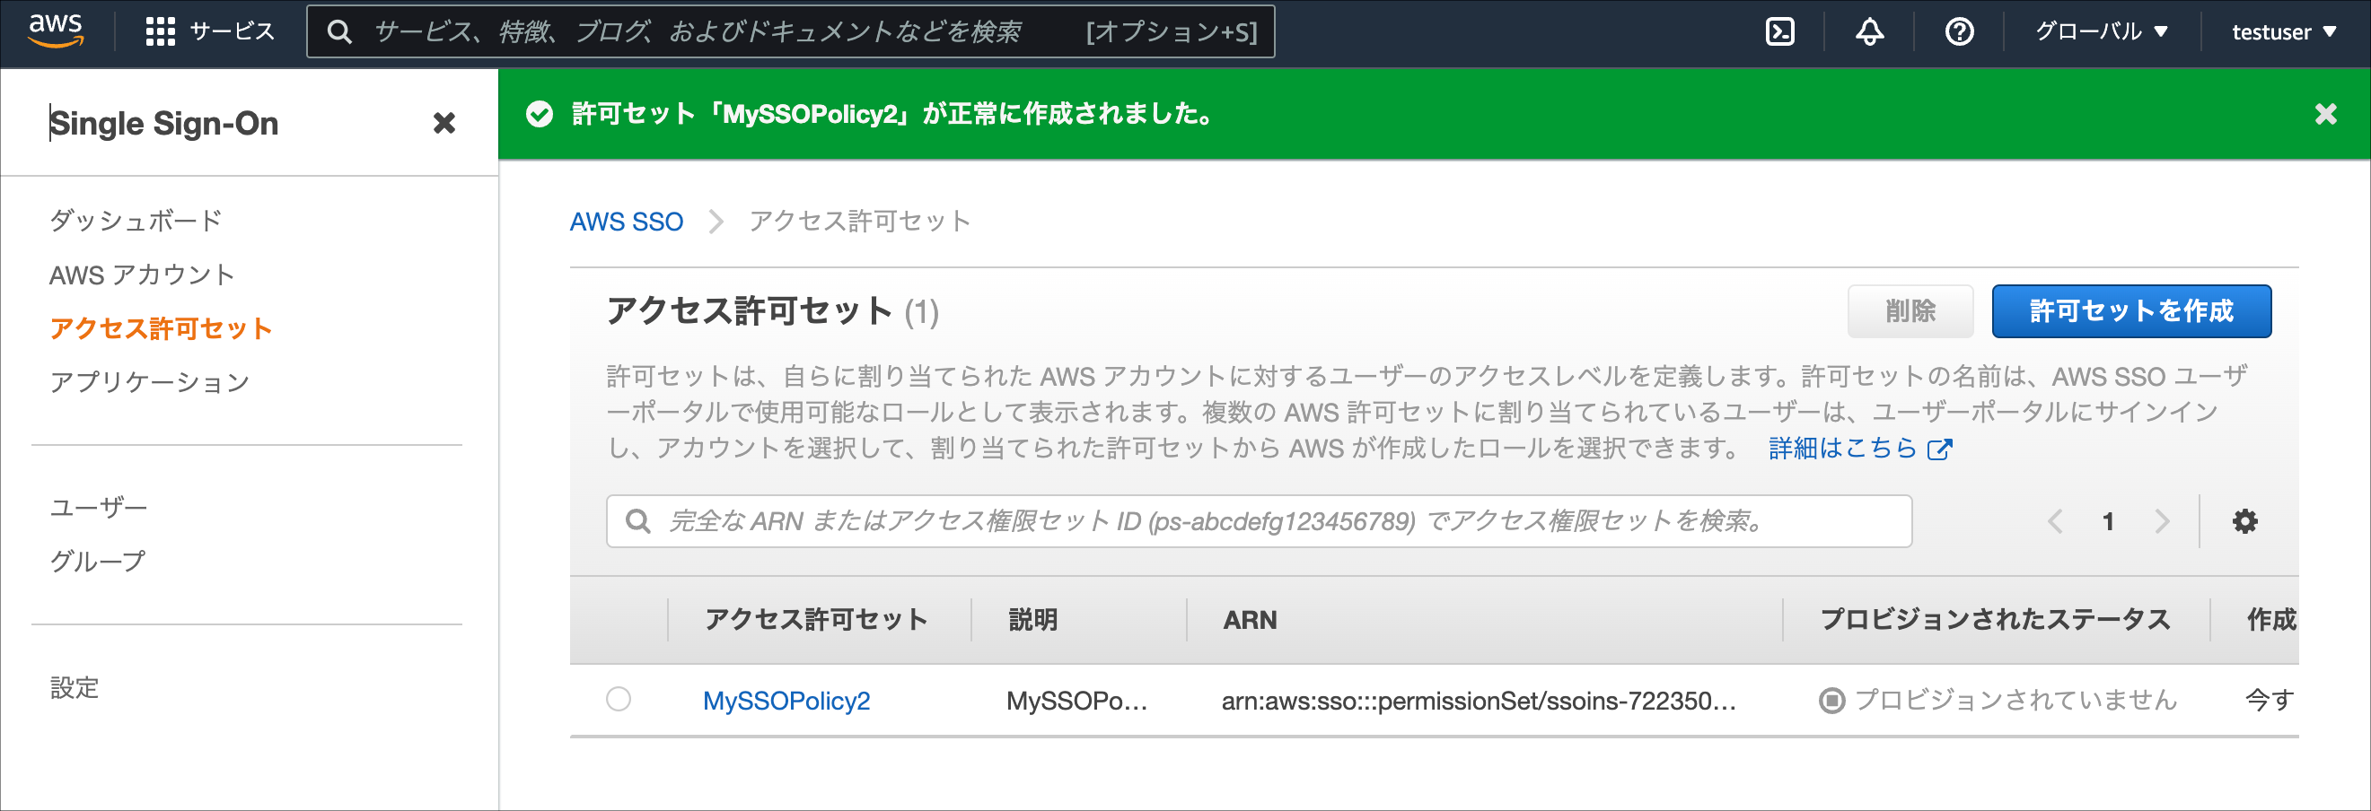Dismiss the green success banner
Screen dimensions: 2371x811
tap(2325, 114)
